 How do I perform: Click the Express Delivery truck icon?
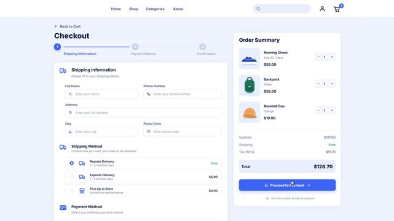click(82, 177)
